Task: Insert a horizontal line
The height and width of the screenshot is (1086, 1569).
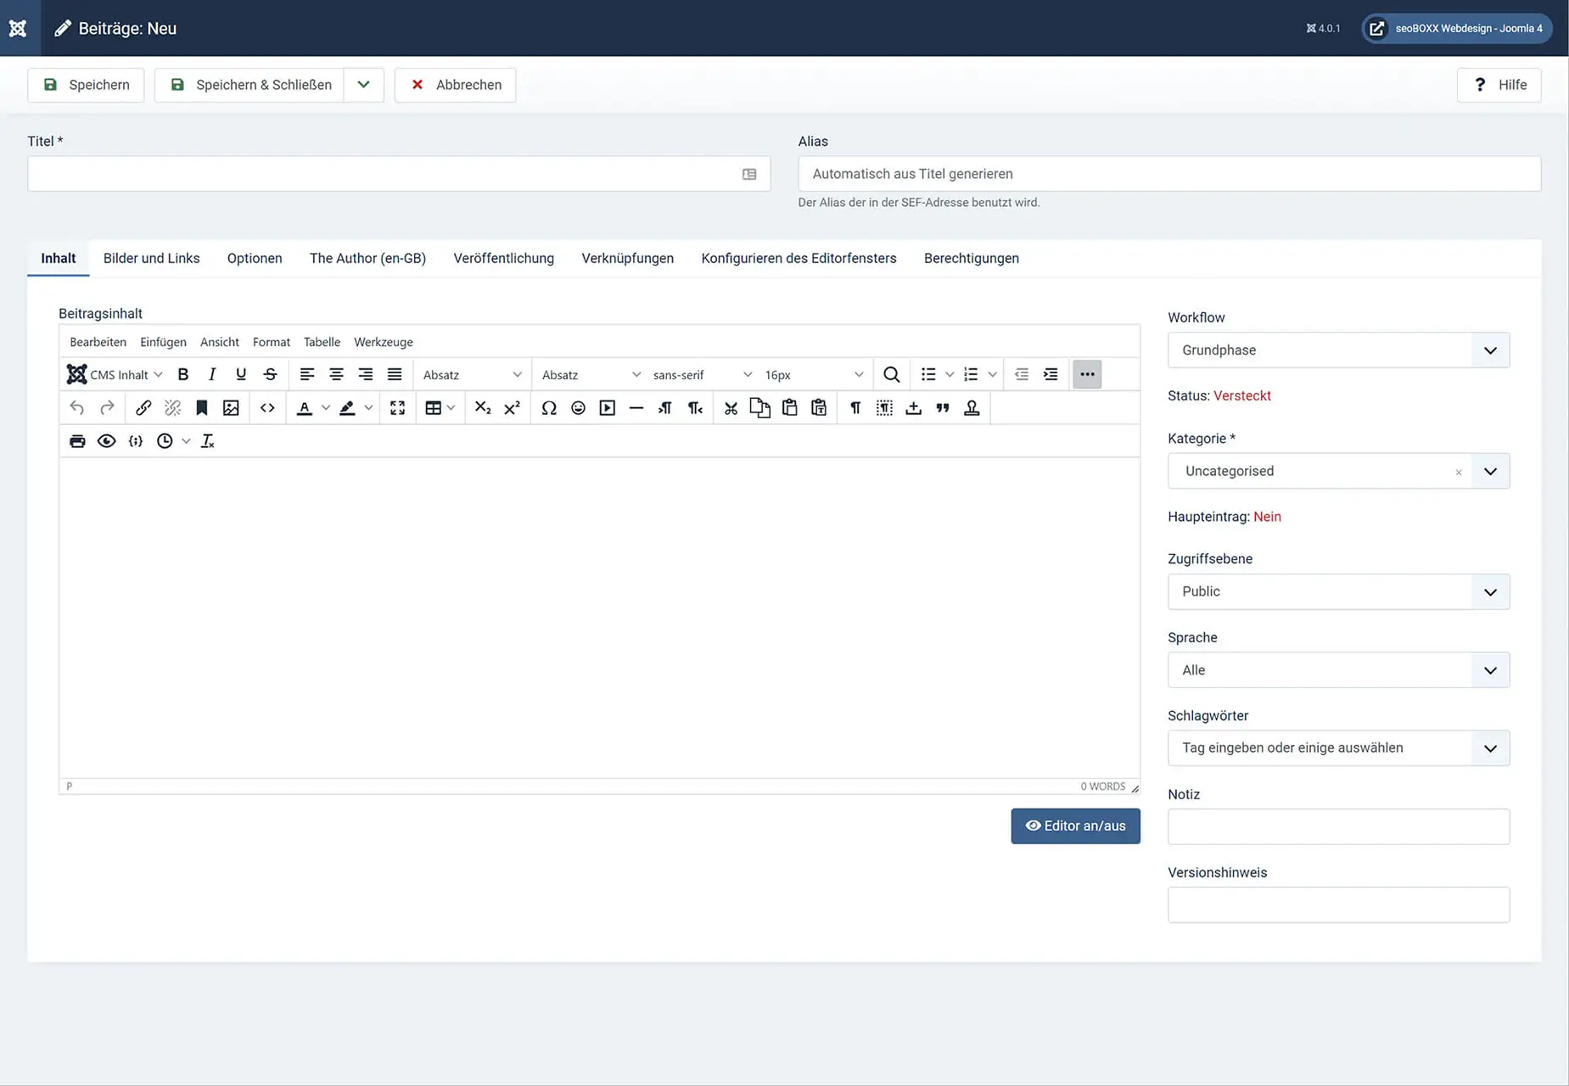Action: click(636, 407)
